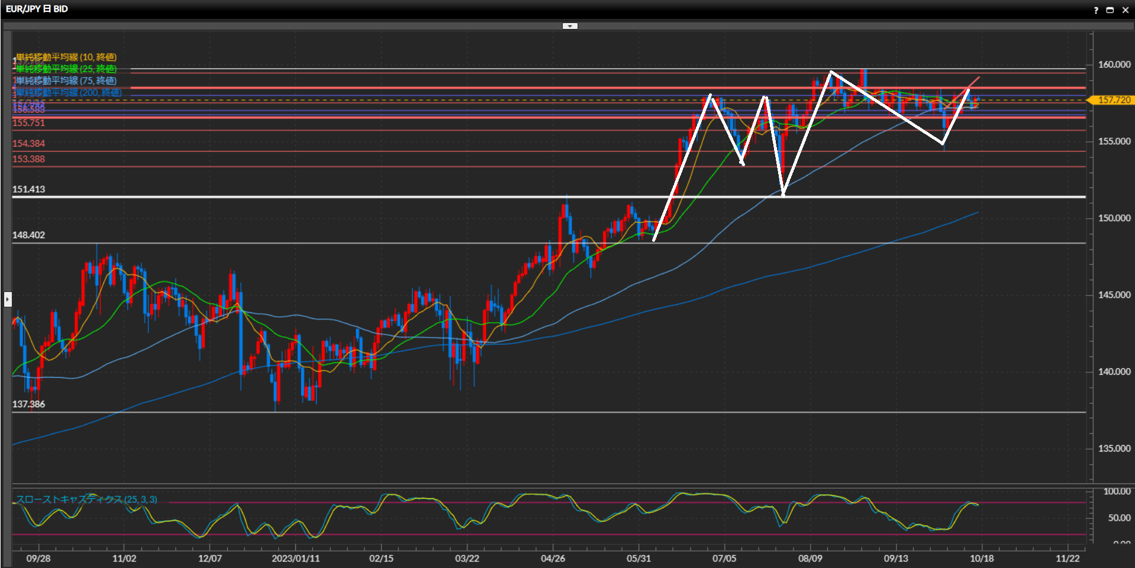Click the 137.386 horizontal line label

28,404
